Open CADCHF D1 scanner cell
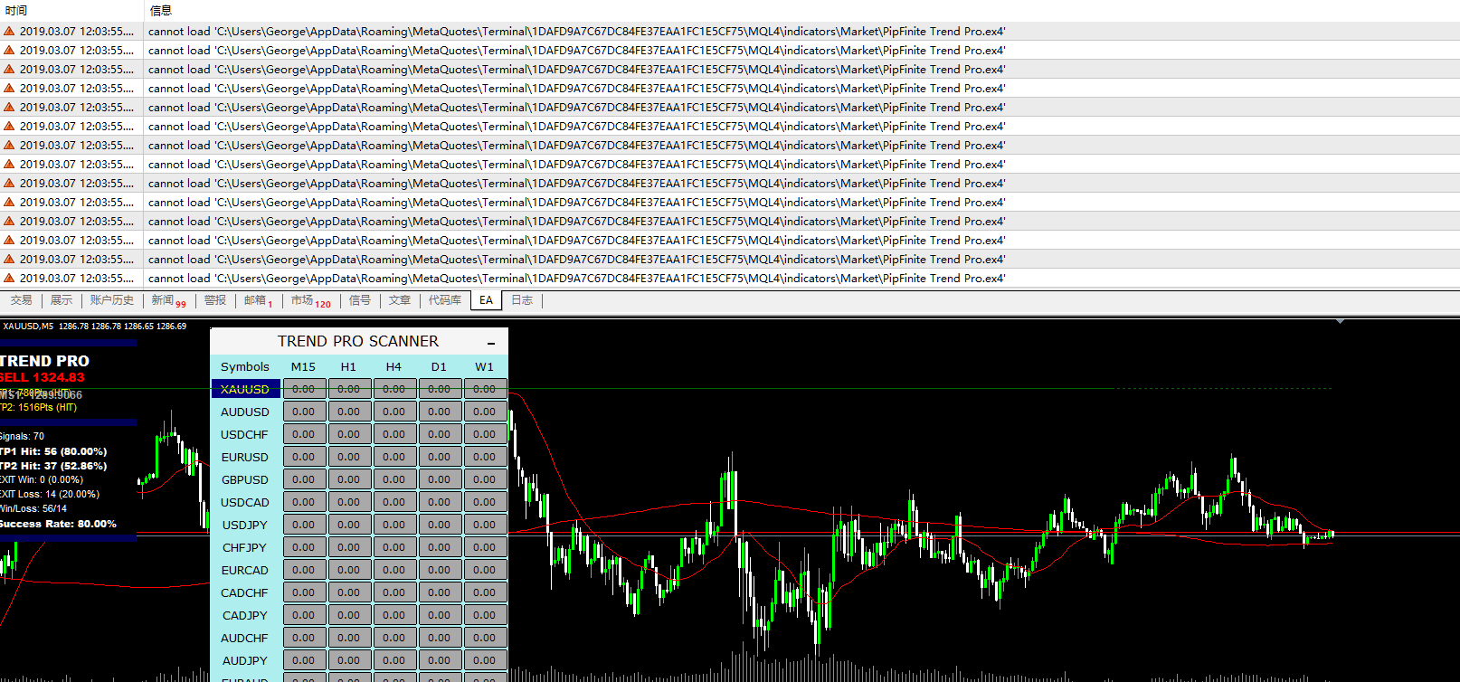 point(440,592)
